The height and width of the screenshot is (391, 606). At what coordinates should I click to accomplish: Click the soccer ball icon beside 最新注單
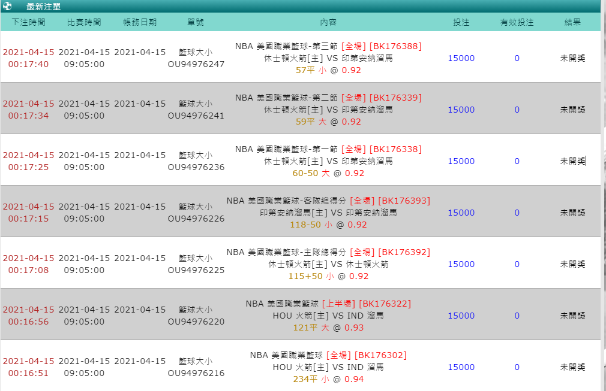[7, 6]
